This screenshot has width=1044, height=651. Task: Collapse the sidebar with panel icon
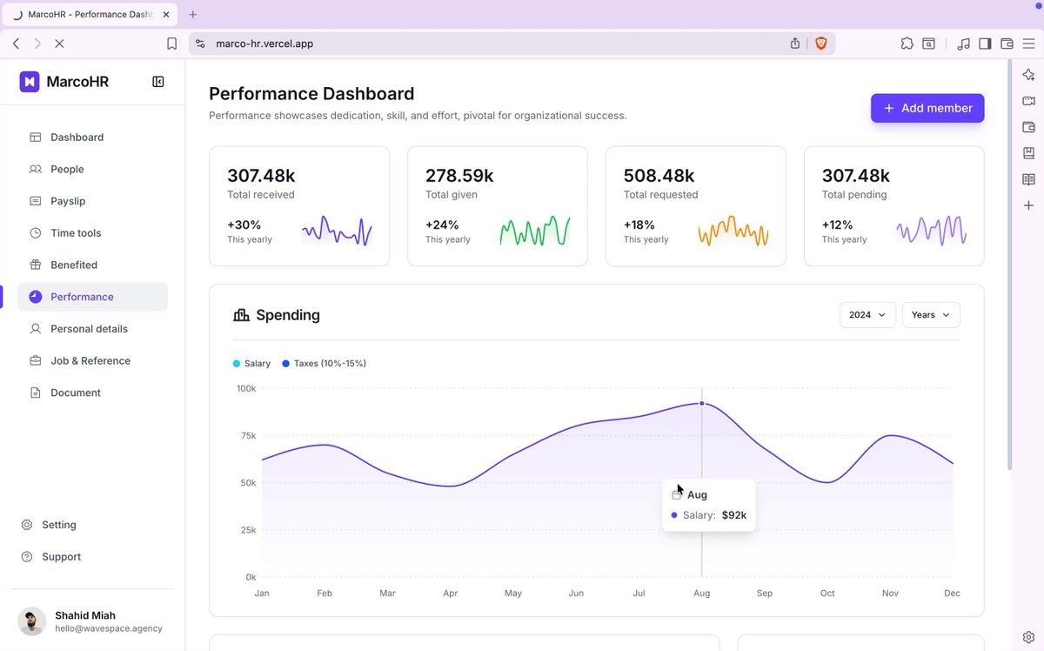158,82
